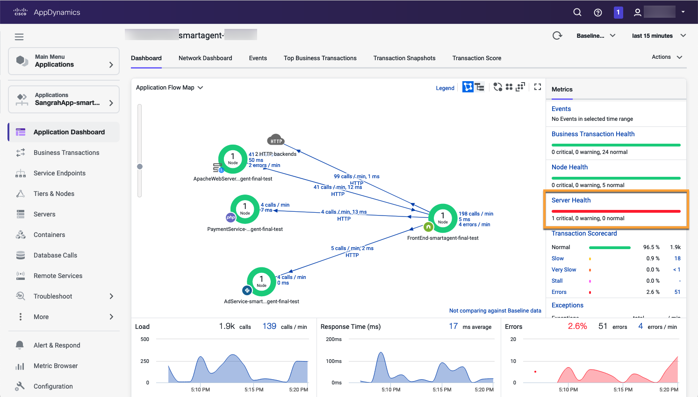Image resolution: width=698 pixels, height=397 pixels.
Task: Open the search icon in top bar
Action: [x=577, y=12]
